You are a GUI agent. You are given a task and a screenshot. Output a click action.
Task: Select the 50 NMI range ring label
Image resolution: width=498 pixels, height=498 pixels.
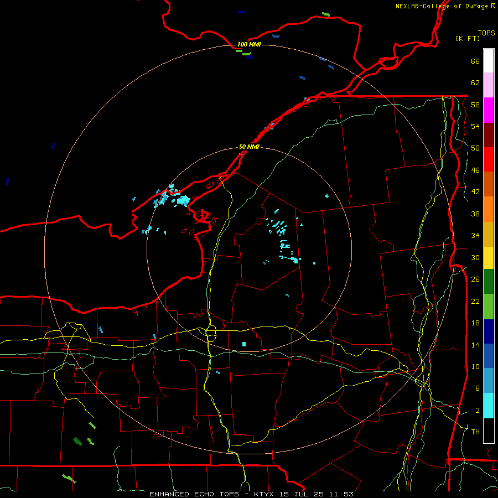coord(249,147)
